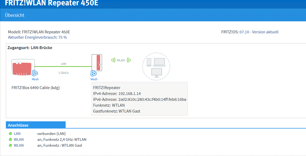Screen dimensions: 306x156
Task: Click the connected client devices circle icon
Action: coord(156,66)
